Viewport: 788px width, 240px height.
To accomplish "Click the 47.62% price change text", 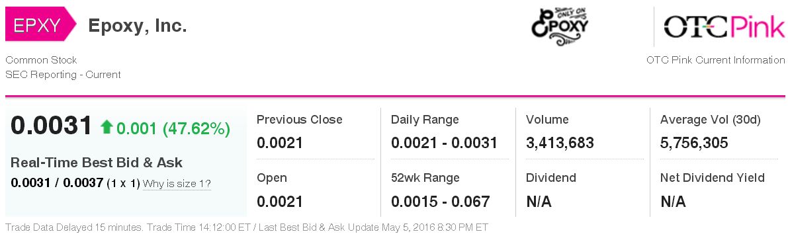I will pyautogui.click(x=197, y=128).
